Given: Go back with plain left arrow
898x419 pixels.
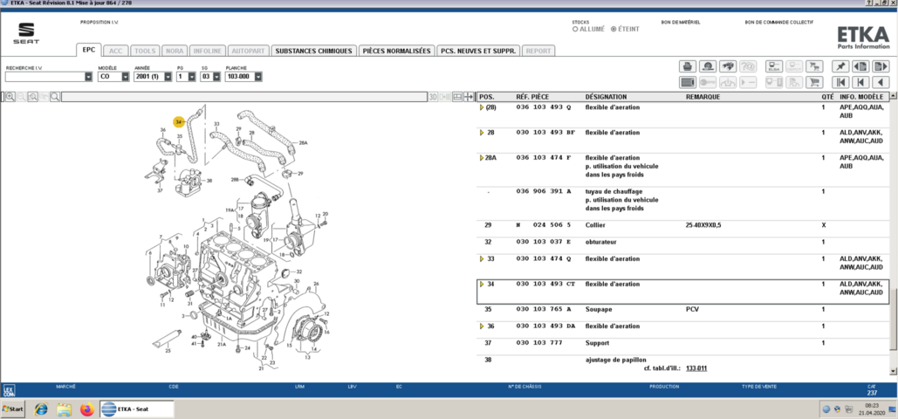Looking at the screenshot, I should tap(881, 83).
